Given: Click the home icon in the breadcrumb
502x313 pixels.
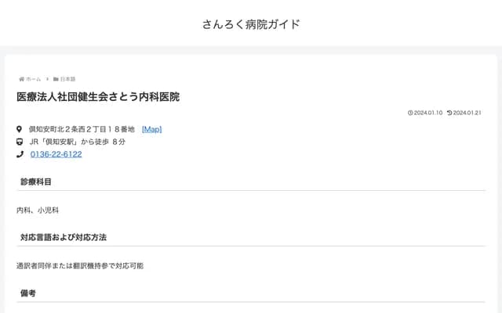Looking at the screenshot, I should tap(21, 79).
